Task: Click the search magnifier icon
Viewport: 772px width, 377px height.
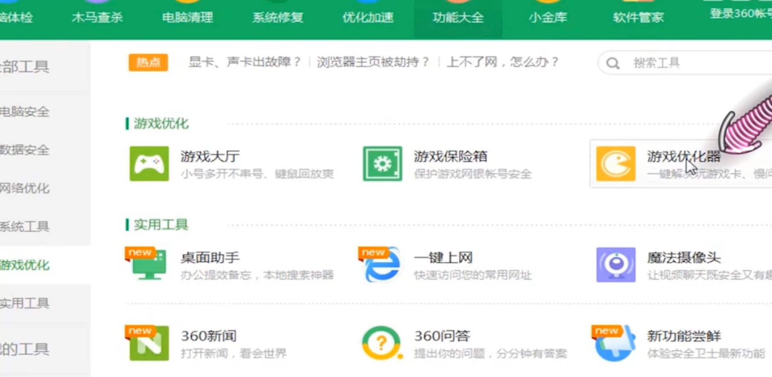Action: coord(612,63)
